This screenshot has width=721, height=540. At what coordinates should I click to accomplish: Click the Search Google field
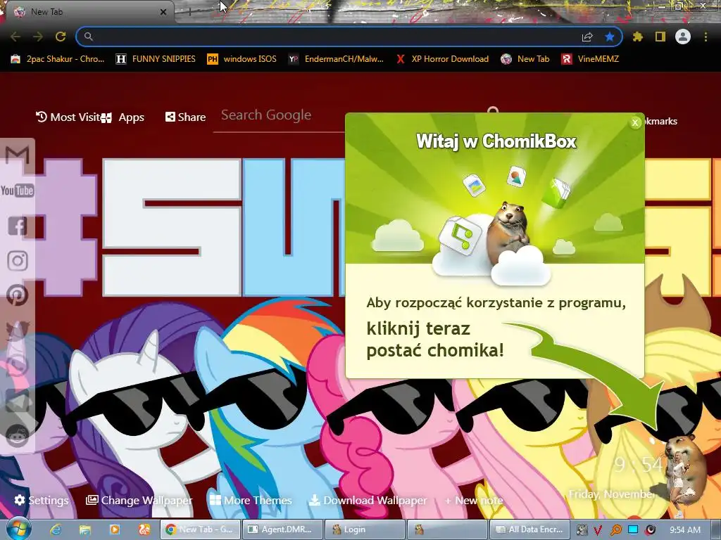[280, 115]
